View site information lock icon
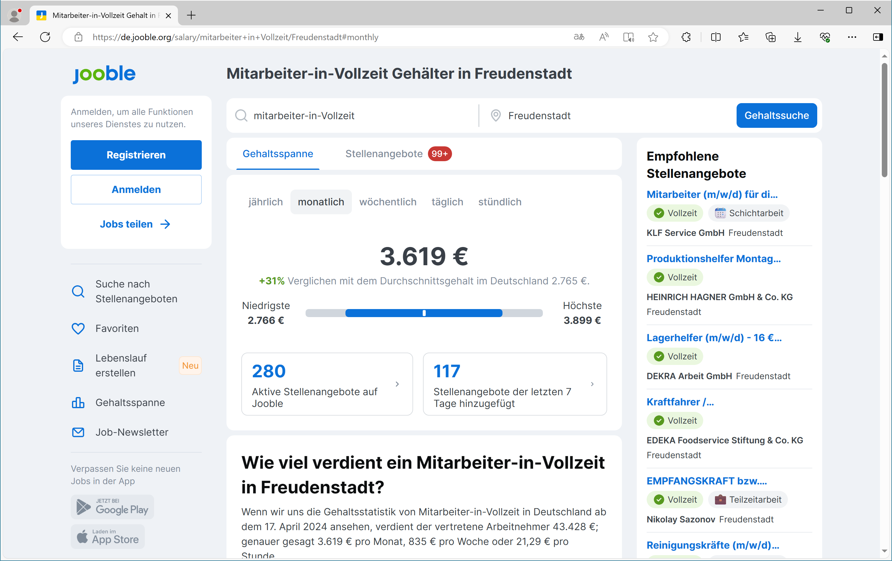892x561 pixels. (78, 37)
